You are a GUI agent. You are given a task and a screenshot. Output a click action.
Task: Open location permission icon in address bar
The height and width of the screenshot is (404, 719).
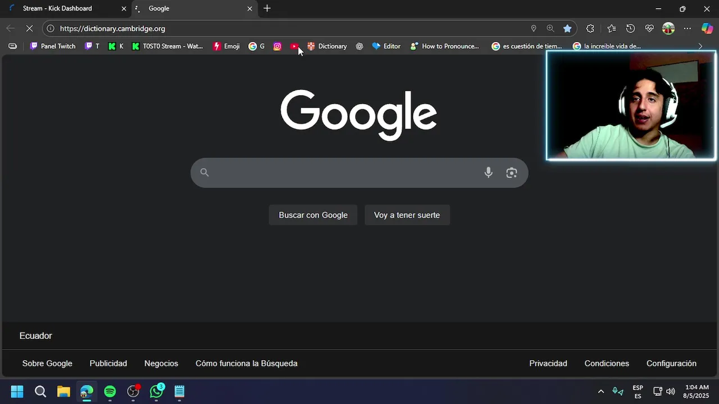point(534,29)
